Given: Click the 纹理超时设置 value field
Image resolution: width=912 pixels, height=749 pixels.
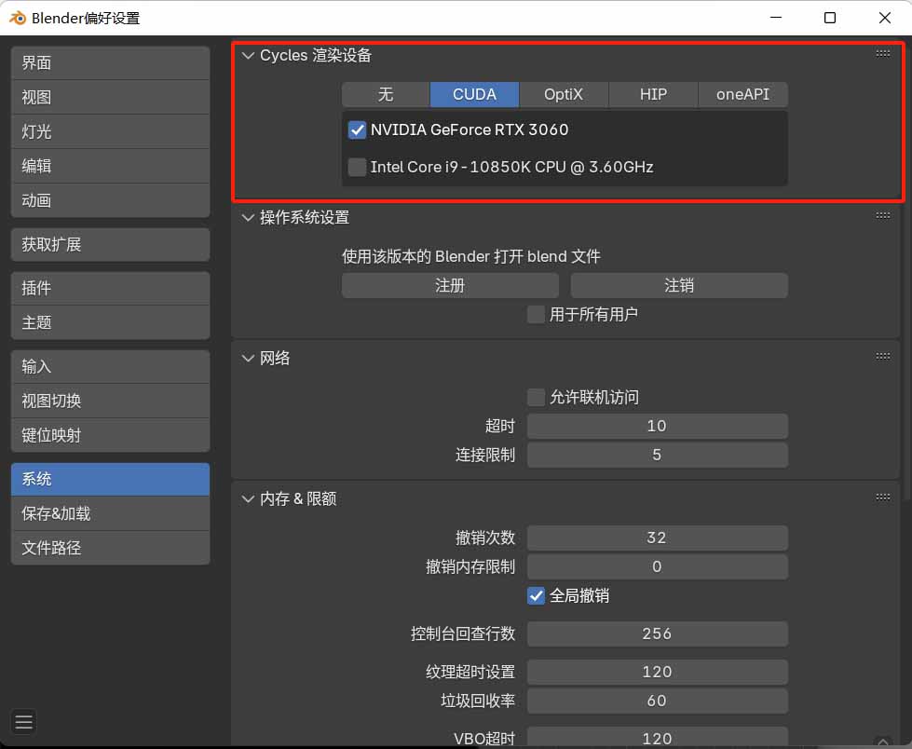Looking at the screenshot, I should pos(658,673).
